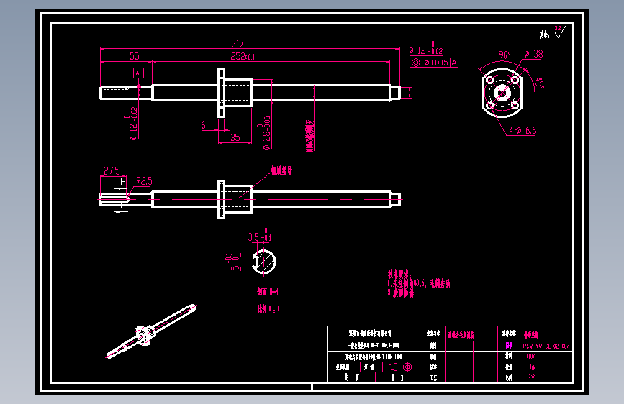Select the 45° angle dimension
Viewport: 624px width, 404px height.
[540, 83]
